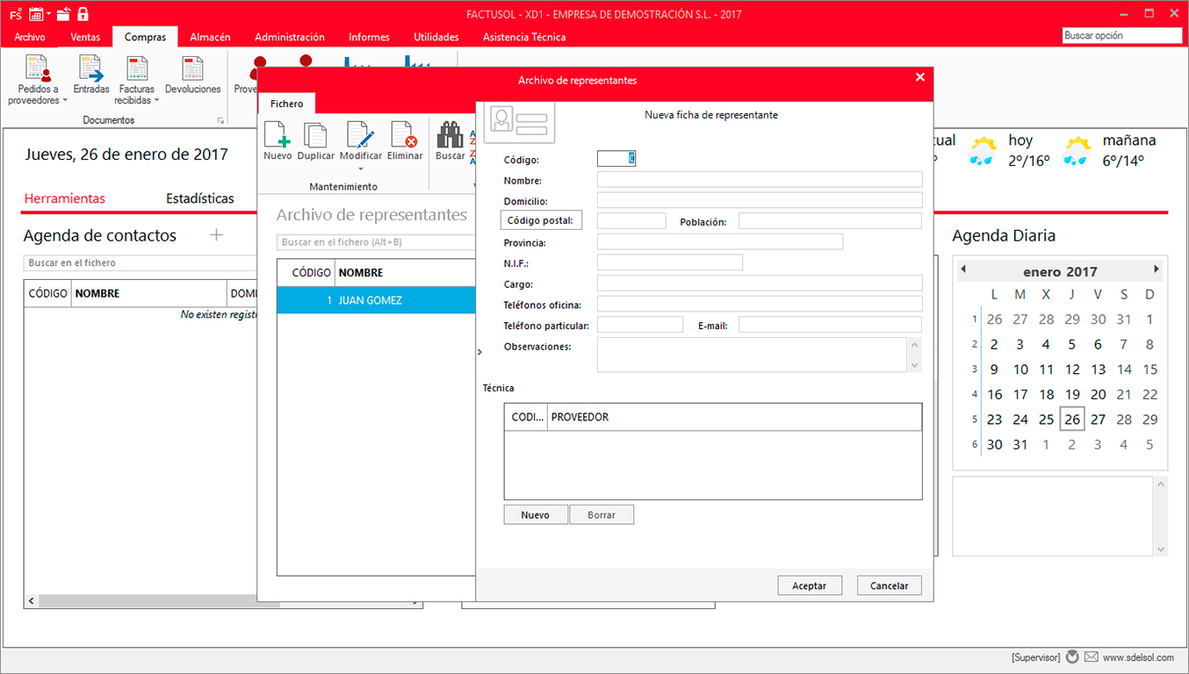Open the Archivo menu
The width and height of the screenshot is (1189, 674).
[30, 37]
